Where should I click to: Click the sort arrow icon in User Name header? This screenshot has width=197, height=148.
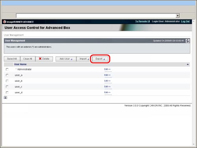[188, 64]
